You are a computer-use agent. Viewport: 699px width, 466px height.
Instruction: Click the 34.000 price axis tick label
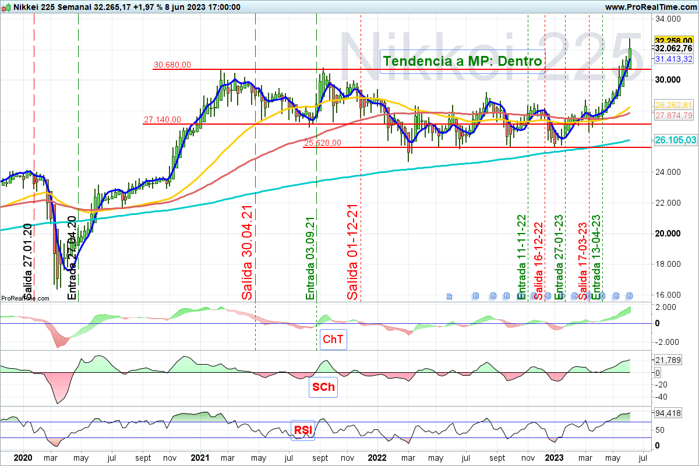(667, 19)
